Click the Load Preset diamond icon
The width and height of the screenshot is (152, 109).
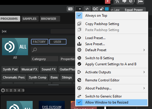coord(79,38)
